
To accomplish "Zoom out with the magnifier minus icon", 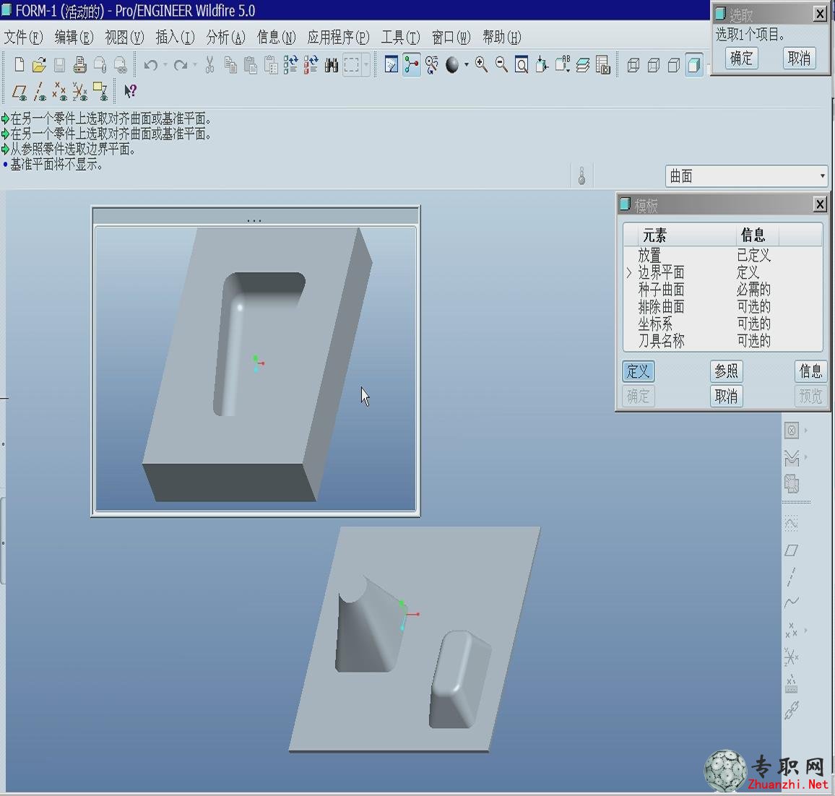I will tap(501, 65).
